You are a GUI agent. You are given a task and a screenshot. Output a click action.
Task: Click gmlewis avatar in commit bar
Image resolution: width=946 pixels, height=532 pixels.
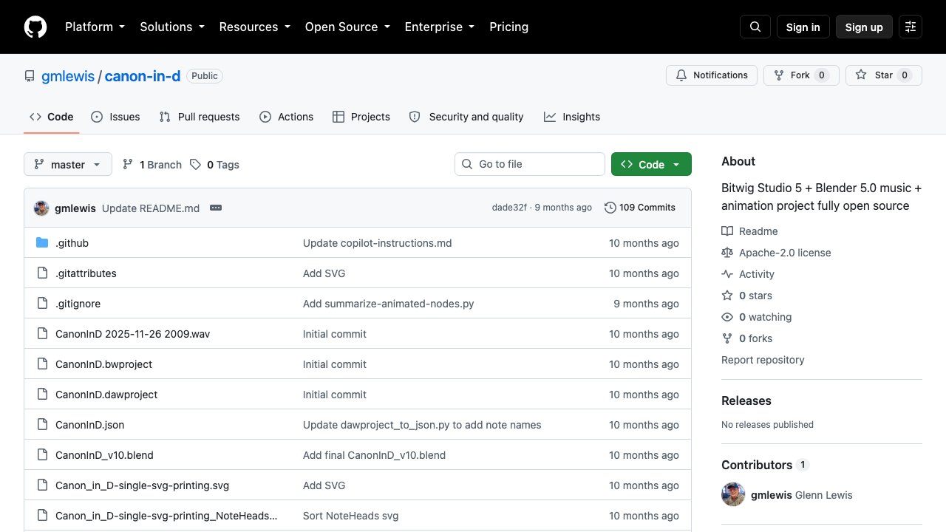pyautogui.click(x=41, y=208)
